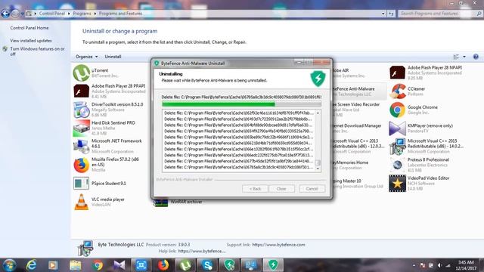Click the Close button in uninstall dialog

tap(281, 189)
